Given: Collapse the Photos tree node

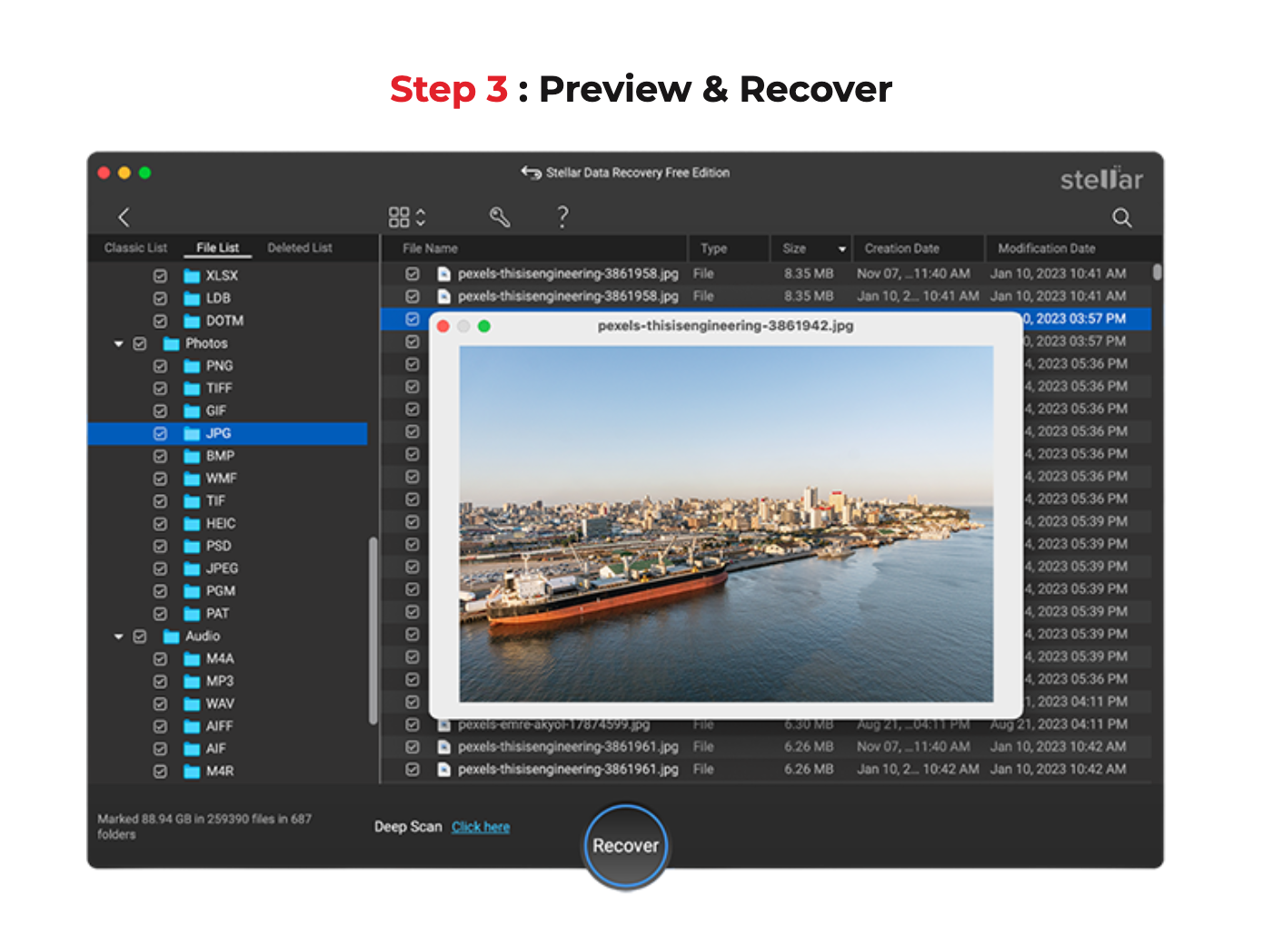Looking at the screenshot, I should pyautogui.click(x=119, y=344).
